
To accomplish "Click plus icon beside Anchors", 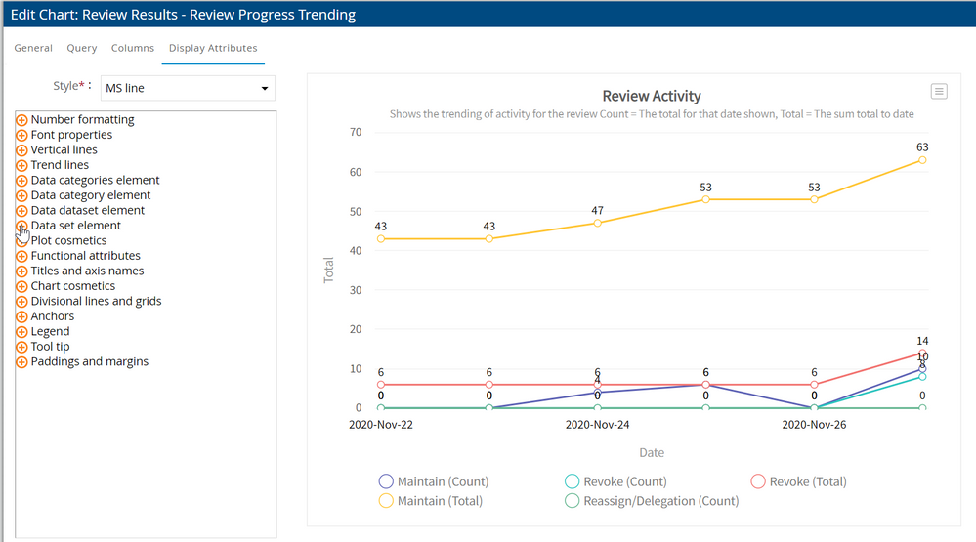I will 21,316.
